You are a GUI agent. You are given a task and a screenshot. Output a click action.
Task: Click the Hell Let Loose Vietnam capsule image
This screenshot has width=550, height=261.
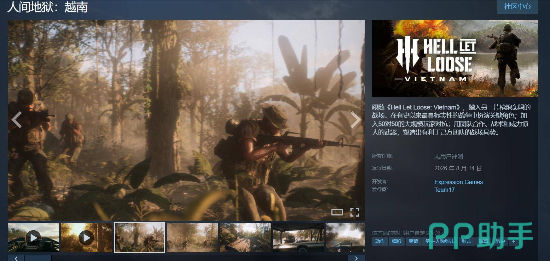point(455,58)
